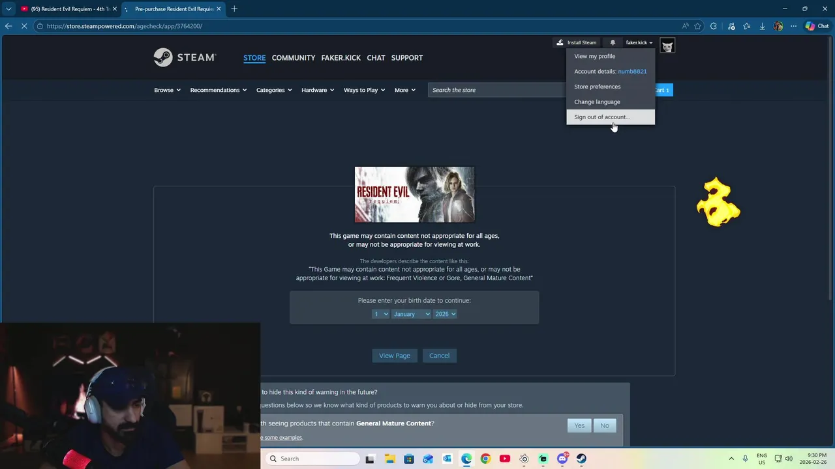Open Account details numb8821
Viewport: 835px width, 469px height.
tap(611, 71)
